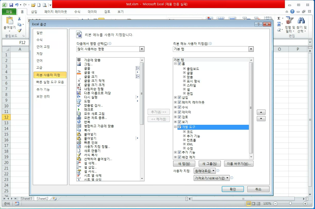Uncheck the 배경 제거 checkbox
Image resolution: width=315 pixels, height=209 pixels.
point(180,157)
